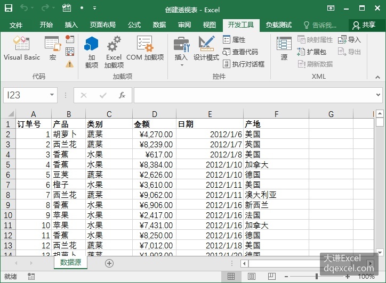Add a new sheet with plus button
Screen dimensions: 386x283
(x=109, y=263)
